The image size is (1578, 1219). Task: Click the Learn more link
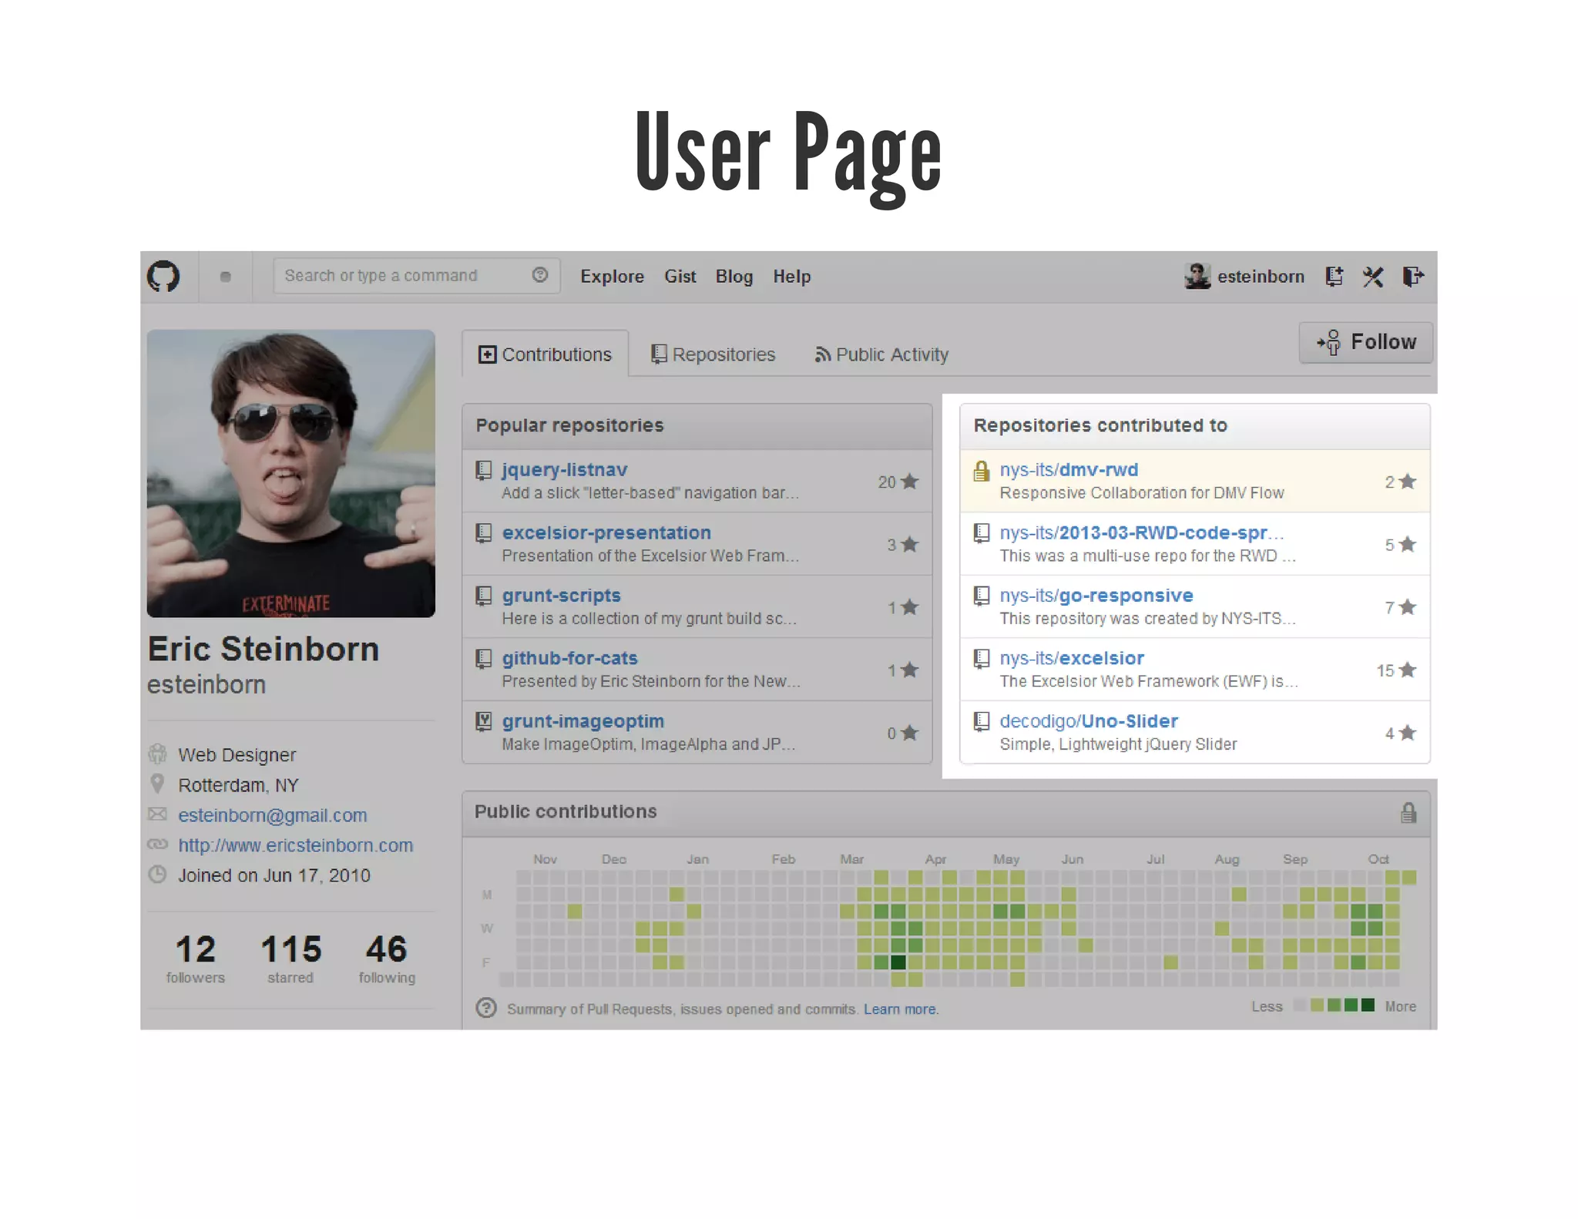point(900,1009)
